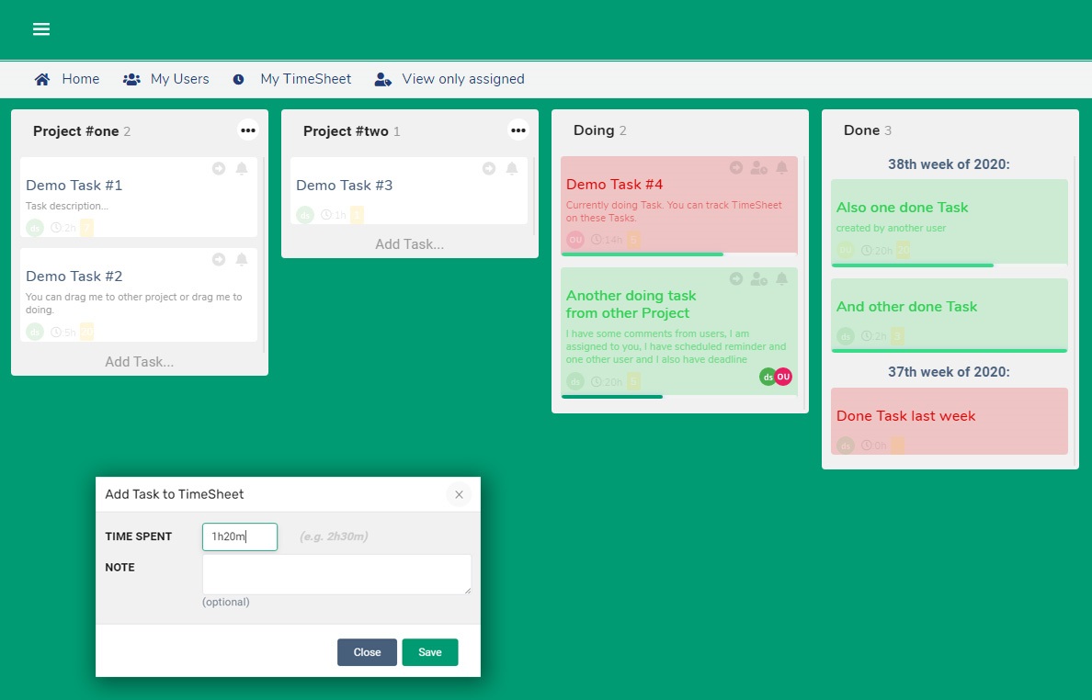
Task: Click the bell reminder icon on Demo Task #1
Action: (242, 169)
